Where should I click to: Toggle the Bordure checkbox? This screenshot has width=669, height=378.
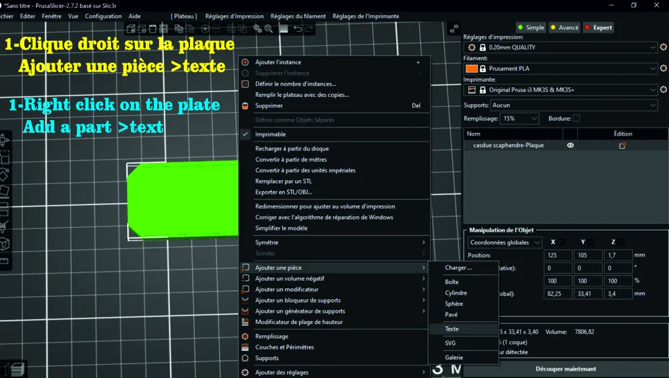tap(577, 118)
